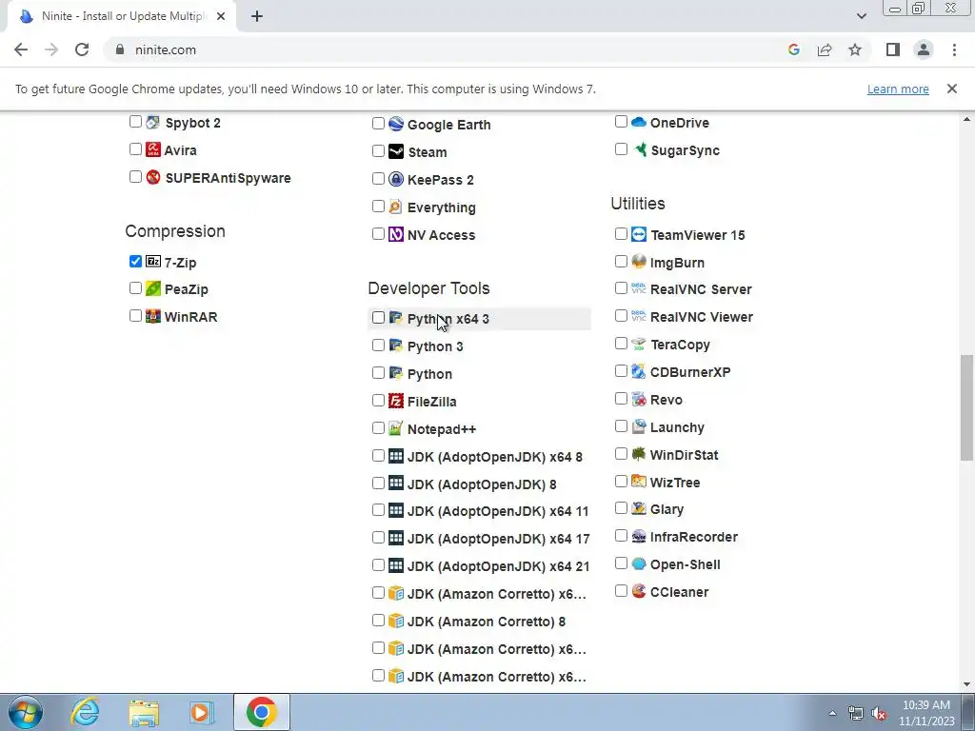The height and width of the screenshot is (731, 975).
Task: Click the Spybot 2 app icon
Action: [x=153, y=122]
